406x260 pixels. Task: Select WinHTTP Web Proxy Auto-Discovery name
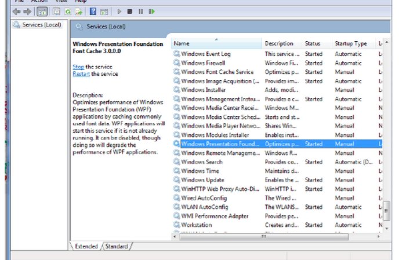point(220,189)
